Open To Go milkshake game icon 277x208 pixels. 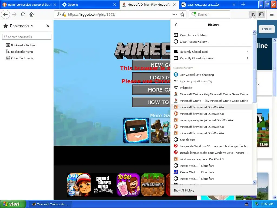click(x=128, y=185)
